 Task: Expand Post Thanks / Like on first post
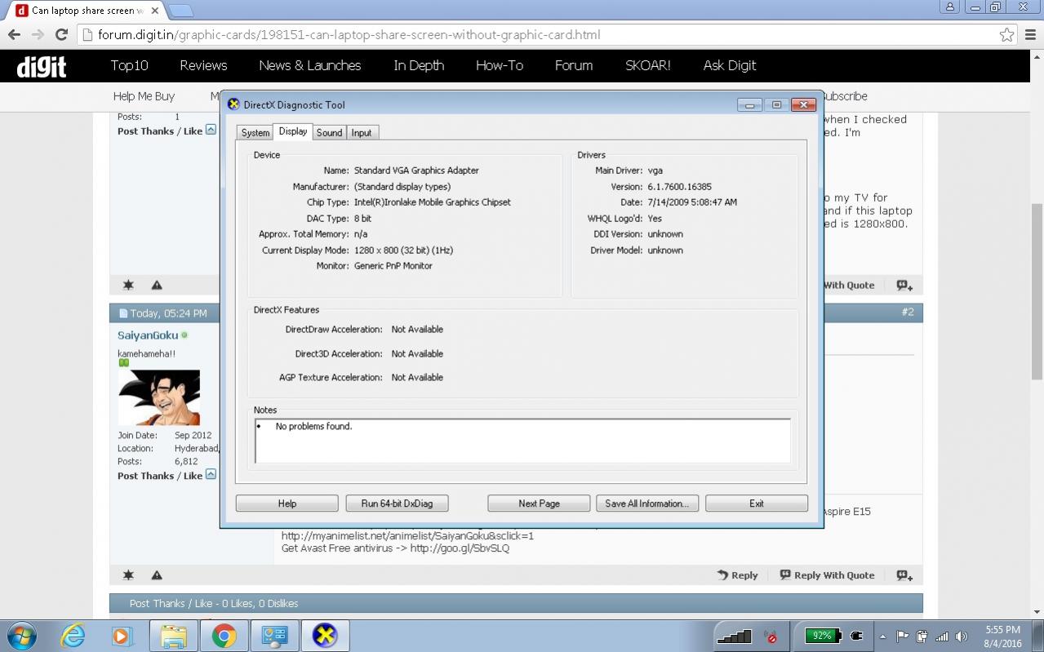pos(211,130)
